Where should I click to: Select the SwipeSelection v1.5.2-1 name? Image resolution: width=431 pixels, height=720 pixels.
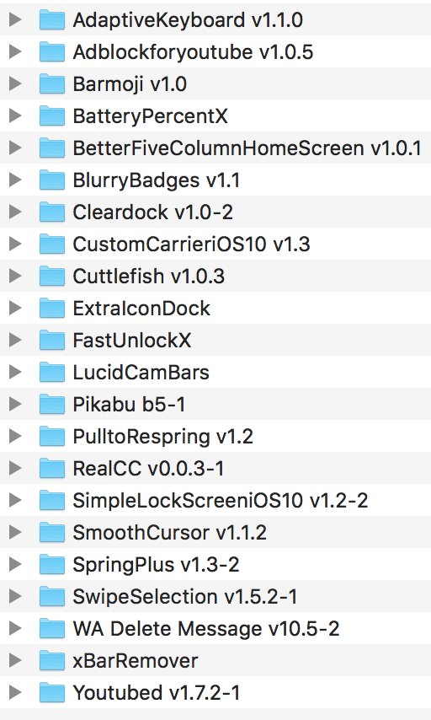pyautogui.click(x=185, y=596)
